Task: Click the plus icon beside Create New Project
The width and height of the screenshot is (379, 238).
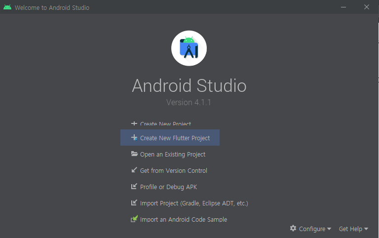Action: coord(134,123)
